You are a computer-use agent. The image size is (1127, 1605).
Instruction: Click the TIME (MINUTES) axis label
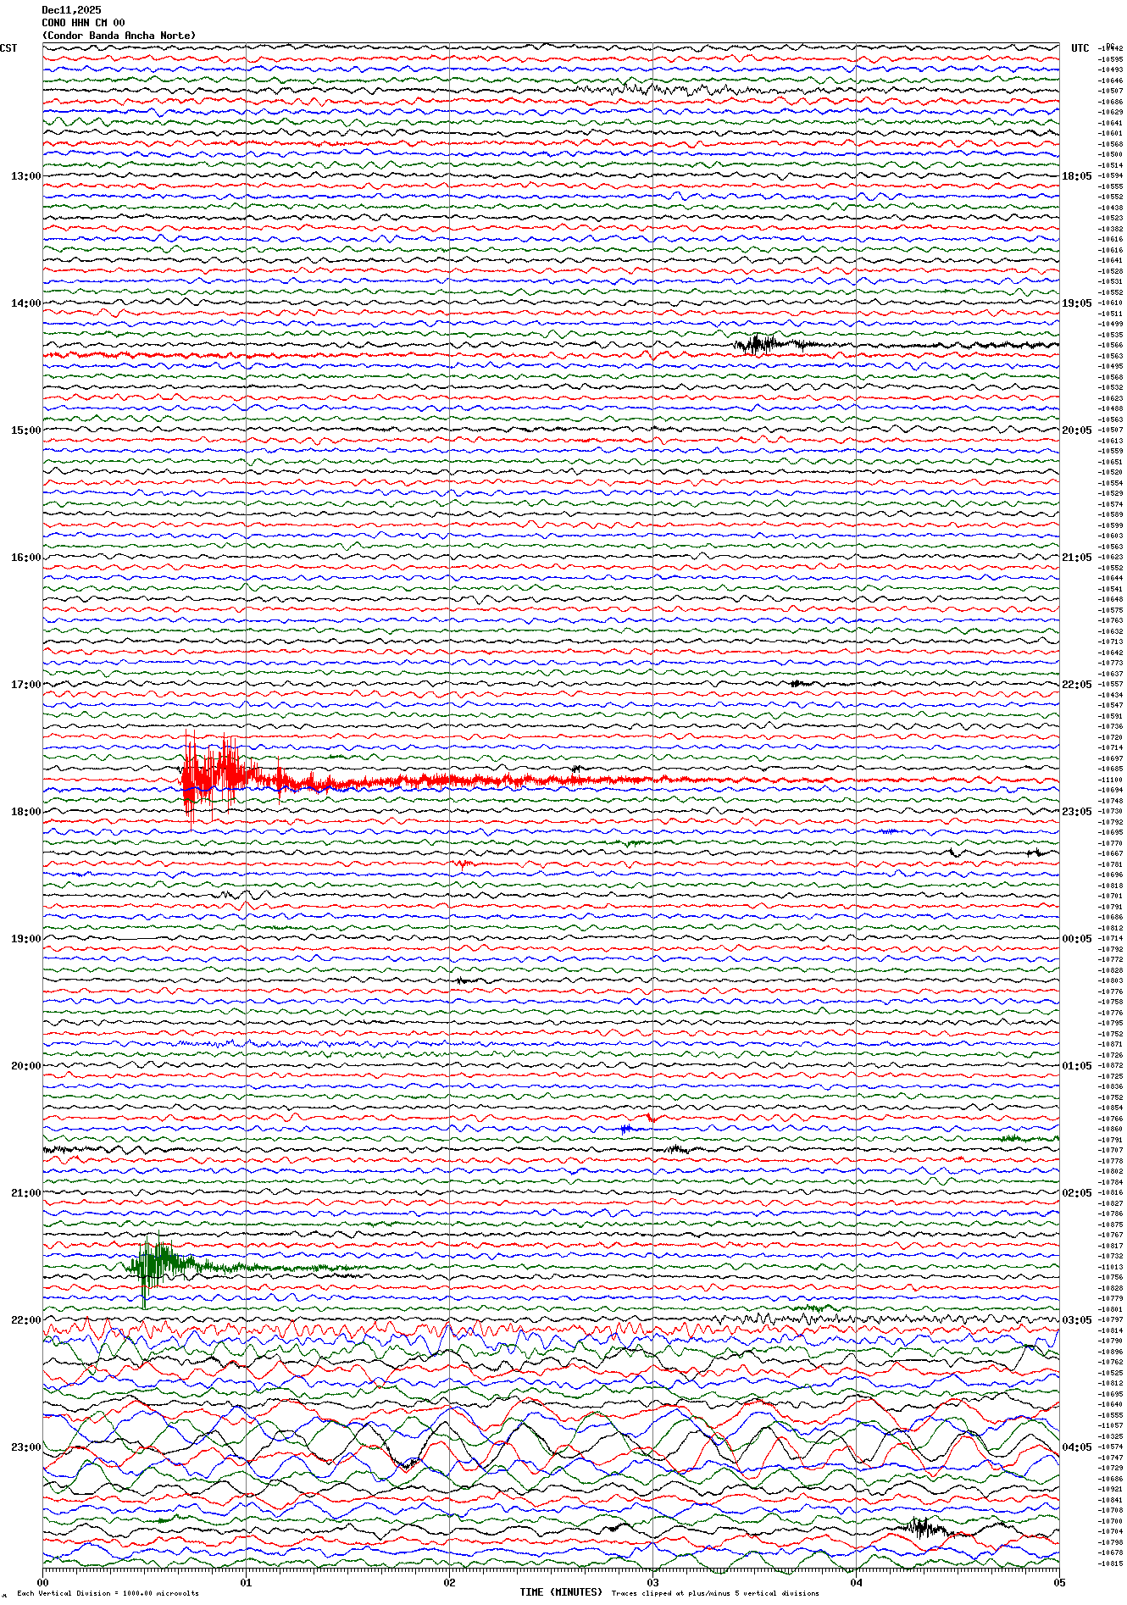click(561, 1592)
